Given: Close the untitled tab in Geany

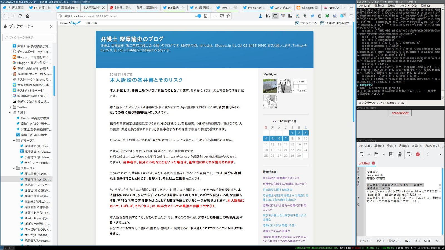Looking at the screenshot, I should (373, 163).
